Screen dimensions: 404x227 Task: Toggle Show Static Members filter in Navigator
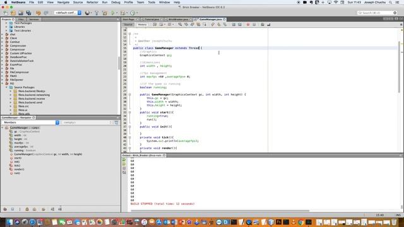pos(20,209)
